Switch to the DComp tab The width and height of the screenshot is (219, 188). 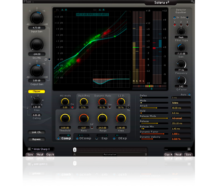[85, 138]
